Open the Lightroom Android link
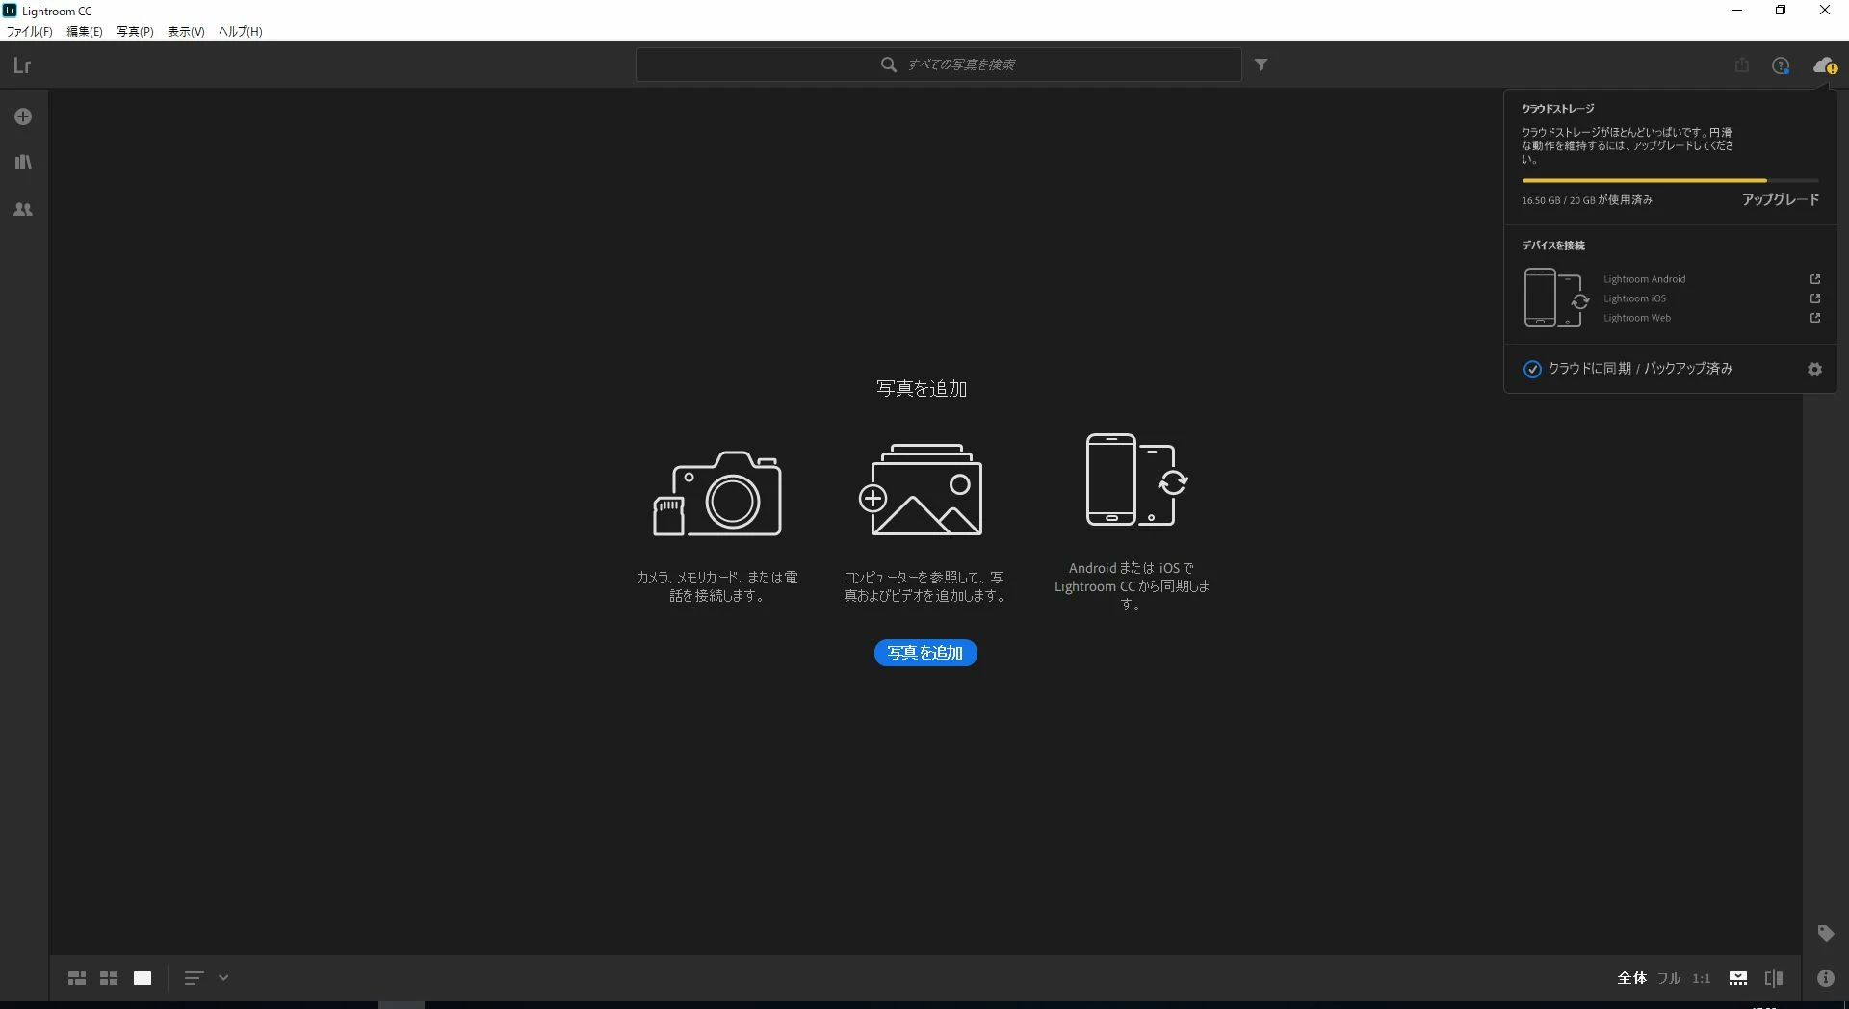 pyautogui.click(x=1644, y=279)
